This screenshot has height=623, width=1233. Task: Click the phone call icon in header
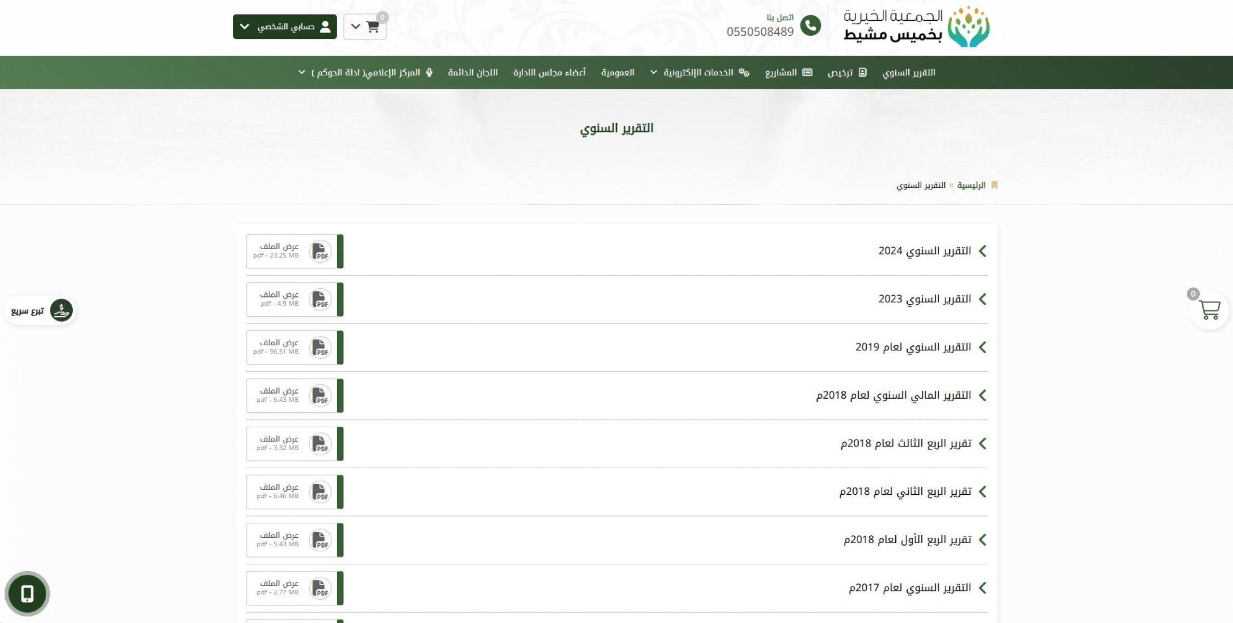[810, 25]
